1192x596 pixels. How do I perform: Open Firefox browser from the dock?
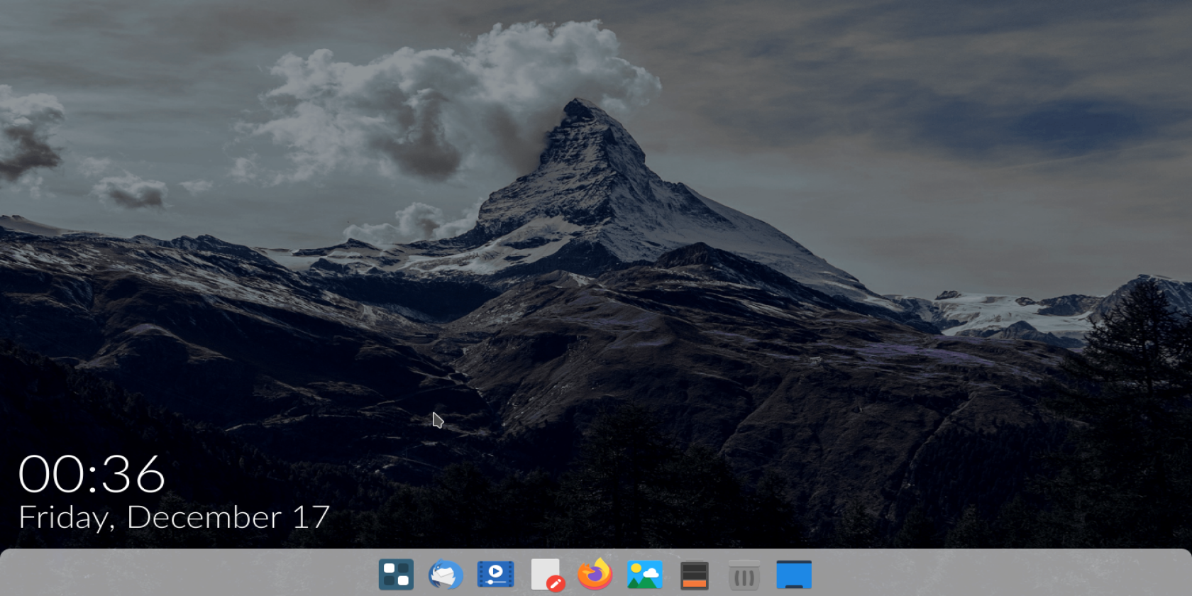coord(595,574)
